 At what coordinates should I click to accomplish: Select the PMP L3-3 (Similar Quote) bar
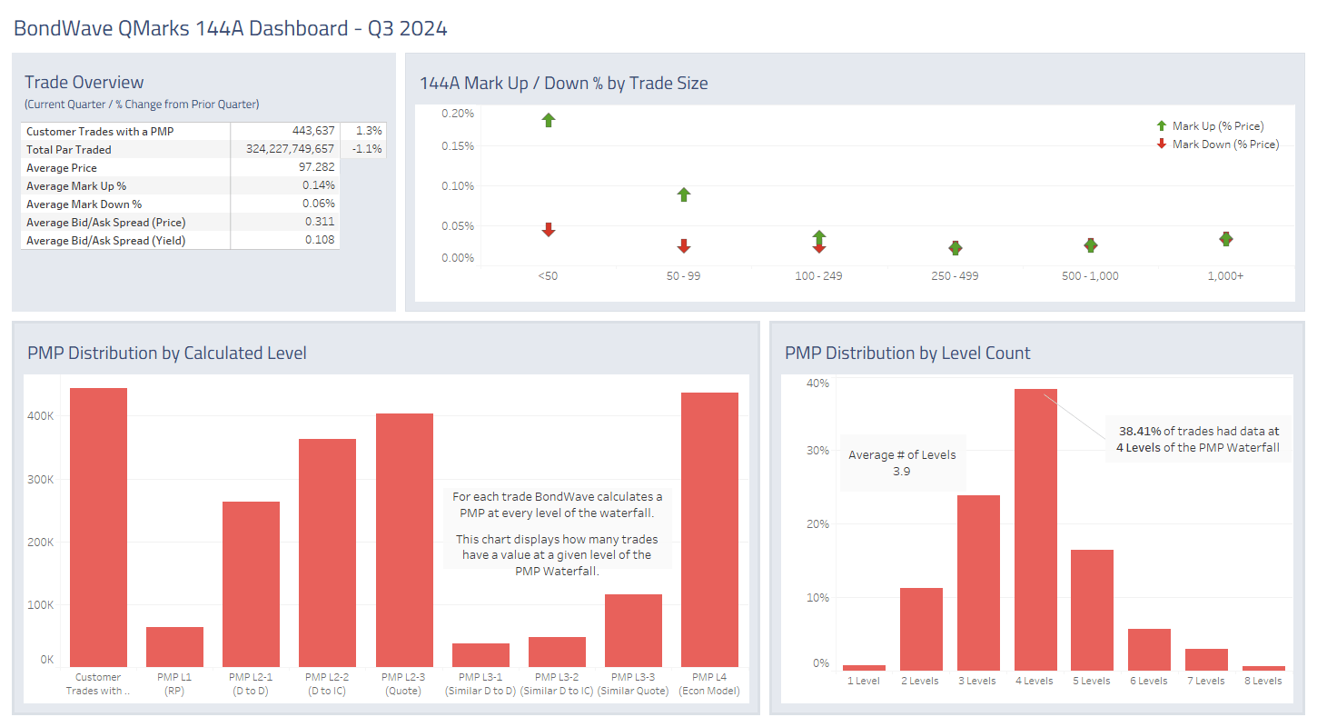[x=633, y=631]
